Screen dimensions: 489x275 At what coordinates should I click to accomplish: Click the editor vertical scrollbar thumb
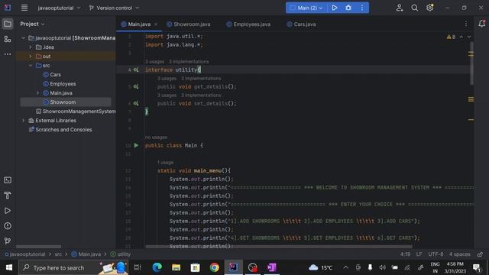tap(472, 63)
